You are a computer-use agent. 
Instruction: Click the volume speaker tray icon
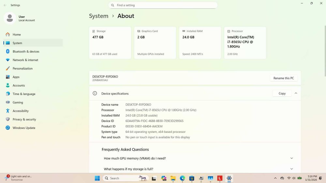[x=294, y=178]
